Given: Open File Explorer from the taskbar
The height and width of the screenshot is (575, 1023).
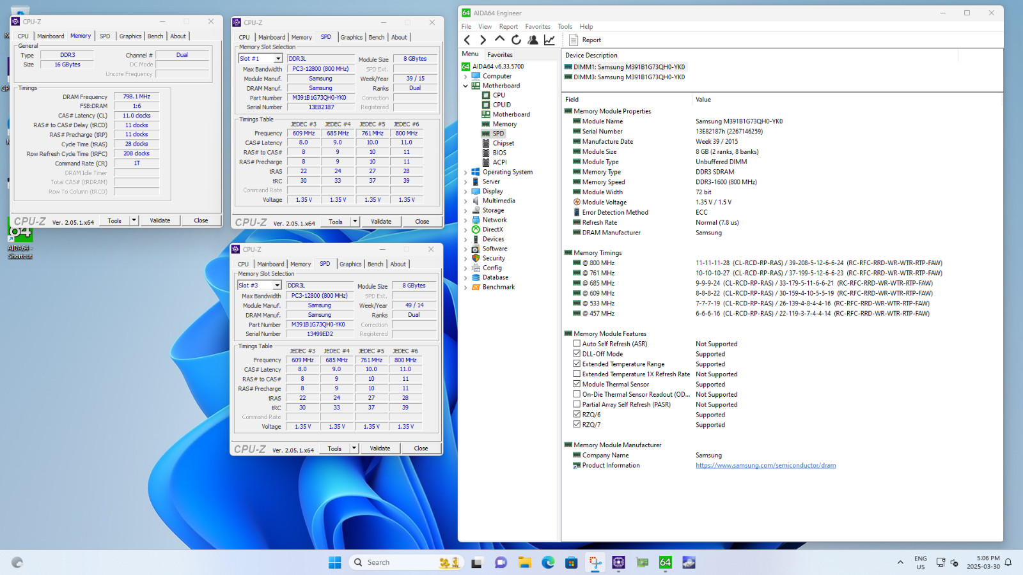Looking at the screenshot, I should point(525,562).
